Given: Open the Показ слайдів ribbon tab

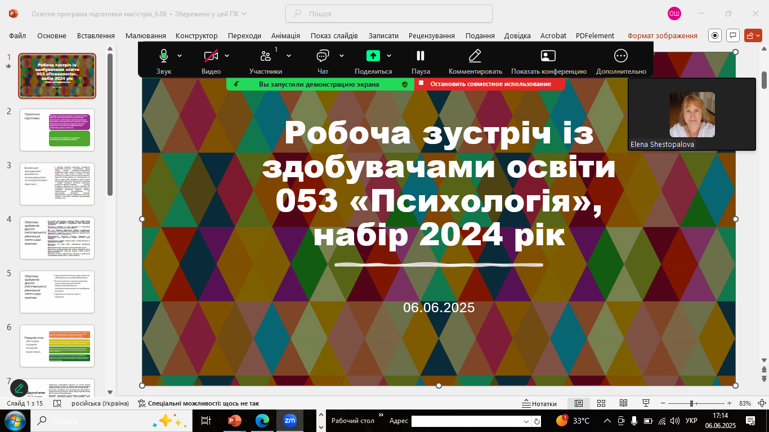Looking at the screenshot, I should (x=334, y=35).
